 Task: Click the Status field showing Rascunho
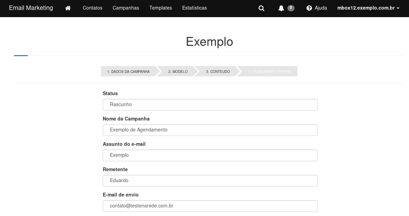coord(210,105)
